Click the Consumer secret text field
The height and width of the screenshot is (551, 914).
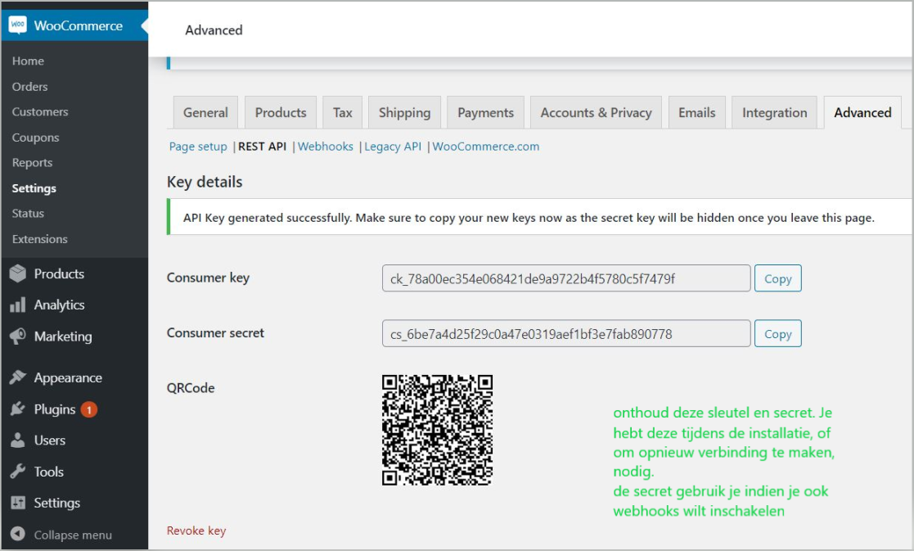tap(566, 333)
